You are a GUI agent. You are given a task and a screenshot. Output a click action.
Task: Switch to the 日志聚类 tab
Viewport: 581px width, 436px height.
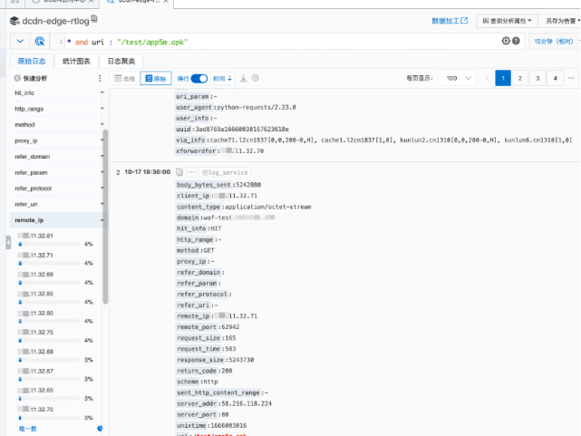click(121, 61)
